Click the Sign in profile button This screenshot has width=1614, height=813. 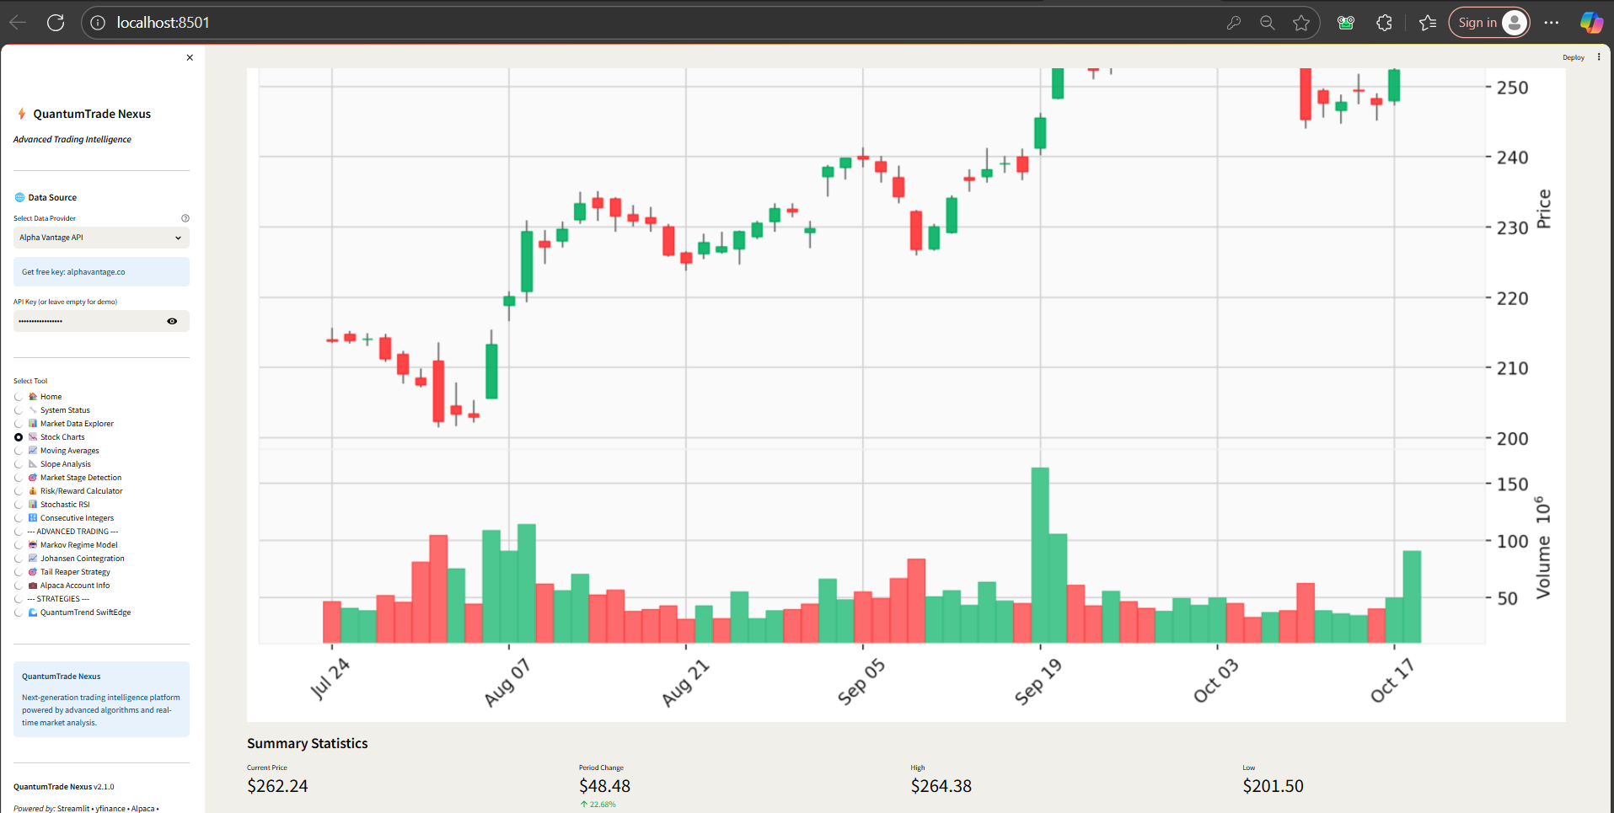click(x=1488, y=23)
